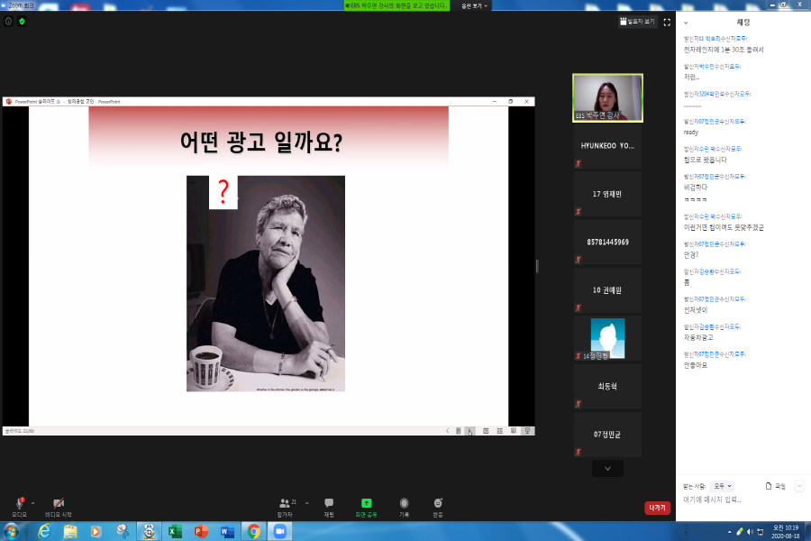The height and width of the screenshot is (541, 811).
Task: Open the 옵션 보기 view options dropdown
Action: click(475, 5)
